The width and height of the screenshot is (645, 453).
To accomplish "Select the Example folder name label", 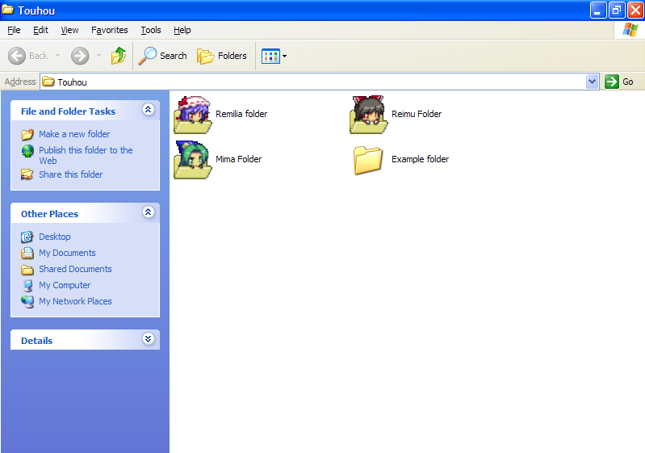I will (x=420, y=159).
